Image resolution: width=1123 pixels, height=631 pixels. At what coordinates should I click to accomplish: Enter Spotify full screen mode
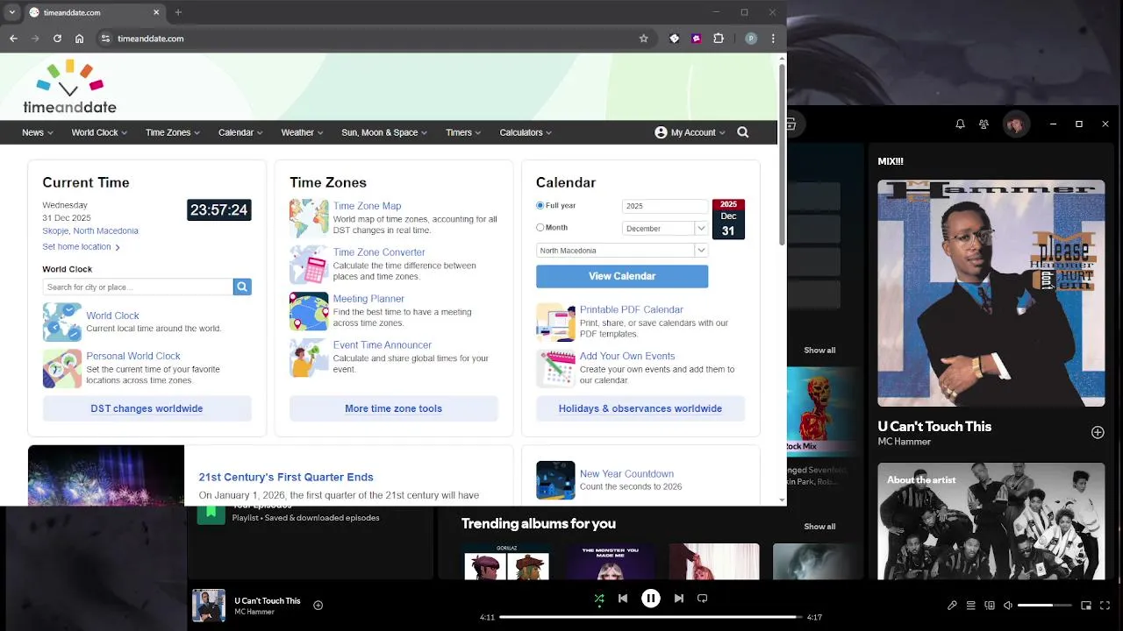(1105, 606)
